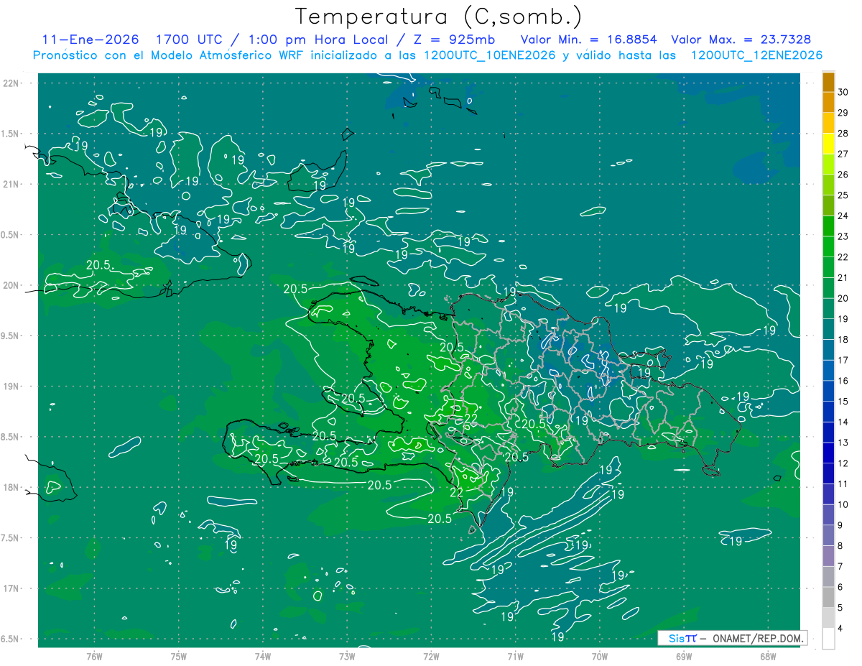Click the legend value "13" on the color scale
The image size is (862, 666).
(x=843, y=443)
